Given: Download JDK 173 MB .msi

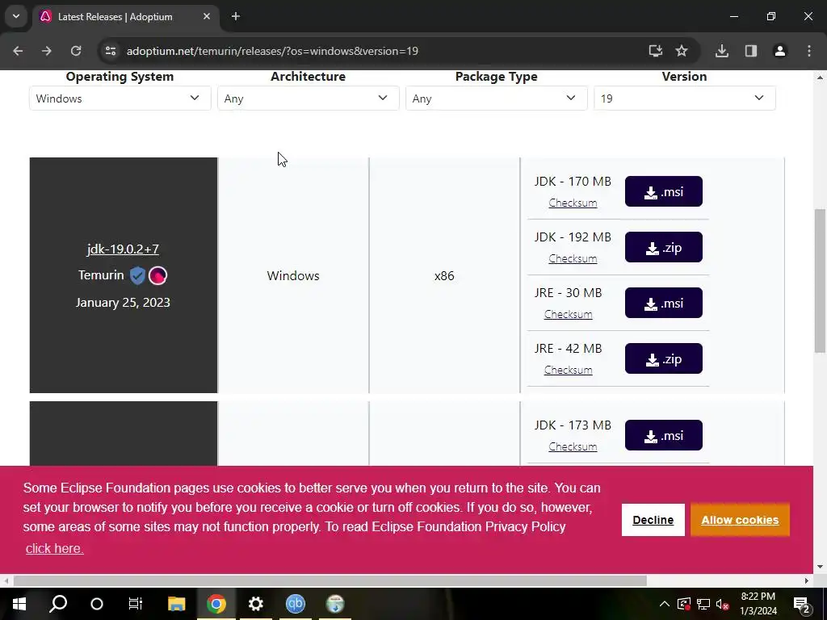Looking at the screenshot, I should pyautogui.click(x=664, y=435).
